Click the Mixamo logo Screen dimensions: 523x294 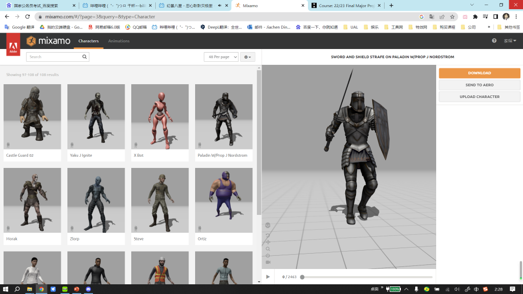[x=49, y=41]
